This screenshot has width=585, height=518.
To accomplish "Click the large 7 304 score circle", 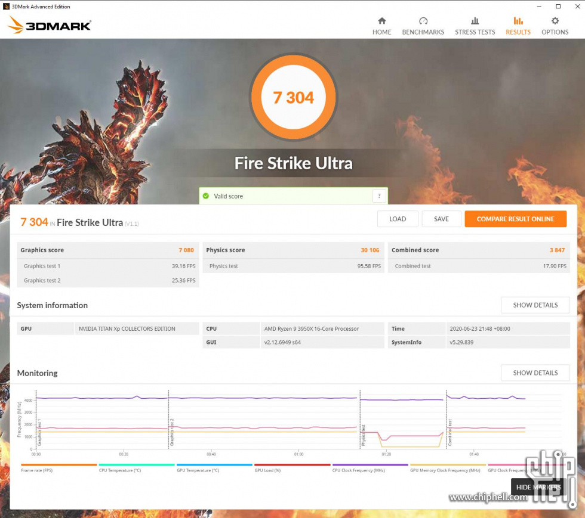I will point(293,97).
